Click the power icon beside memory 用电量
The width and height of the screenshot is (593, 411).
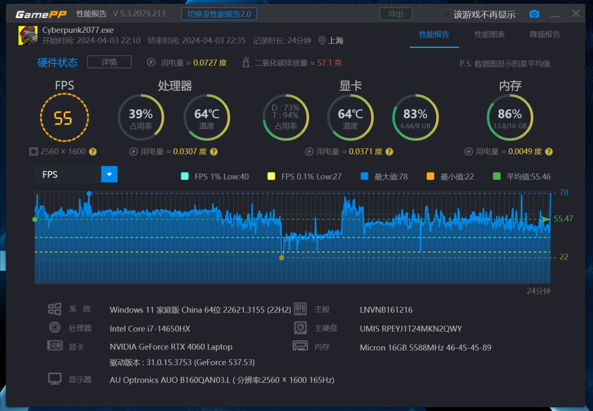468,152
